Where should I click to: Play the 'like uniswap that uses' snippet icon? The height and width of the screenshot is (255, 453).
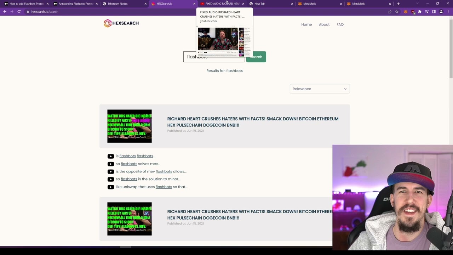111,187
